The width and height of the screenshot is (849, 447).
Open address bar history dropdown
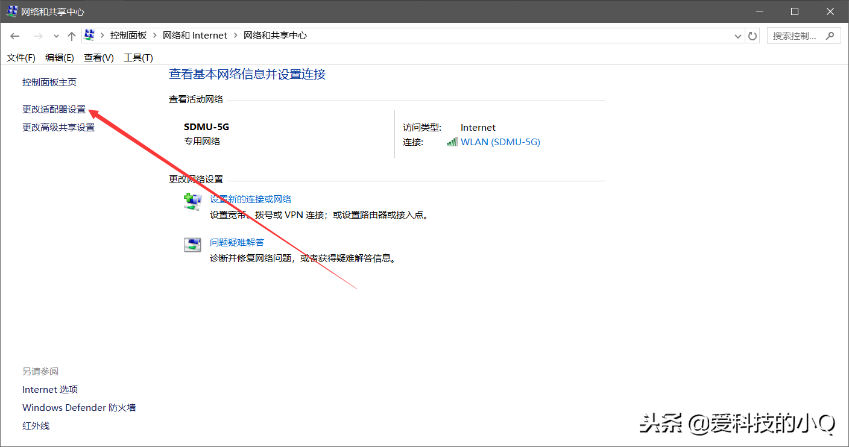738,36
